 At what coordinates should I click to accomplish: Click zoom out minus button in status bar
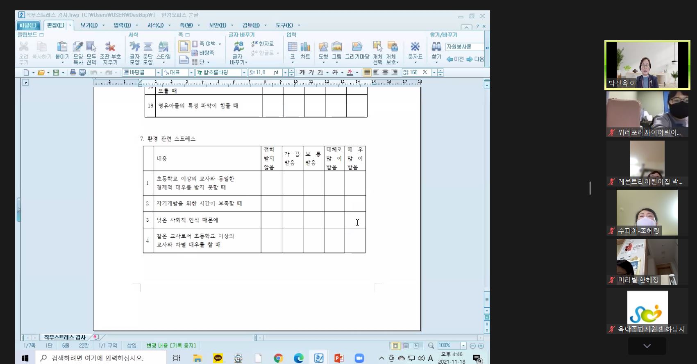(x=473, y=346)
